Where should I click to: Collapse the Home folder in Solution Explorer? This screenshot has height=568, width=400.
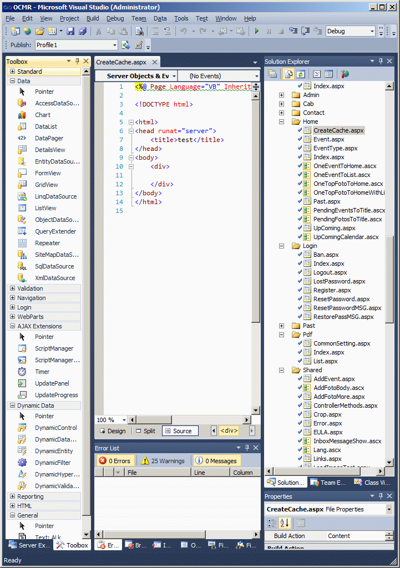tap(281, 121)
